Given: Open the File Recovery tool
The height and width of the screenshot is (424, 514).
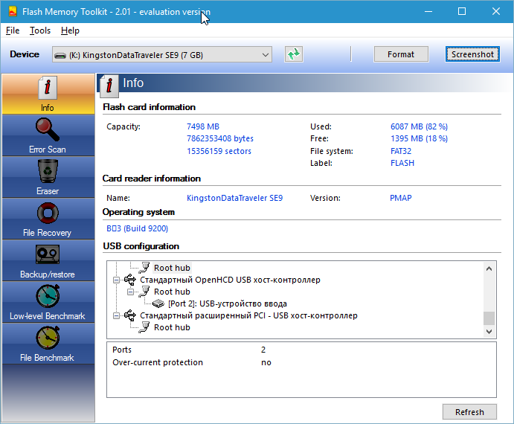Looking at the screenshot, I should pyautogui.click(x=48, y=219).
